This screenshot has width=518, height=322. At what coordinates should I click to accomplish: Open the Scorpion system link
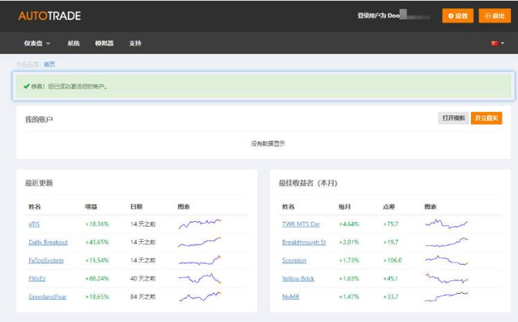click(x=294, y=261)
